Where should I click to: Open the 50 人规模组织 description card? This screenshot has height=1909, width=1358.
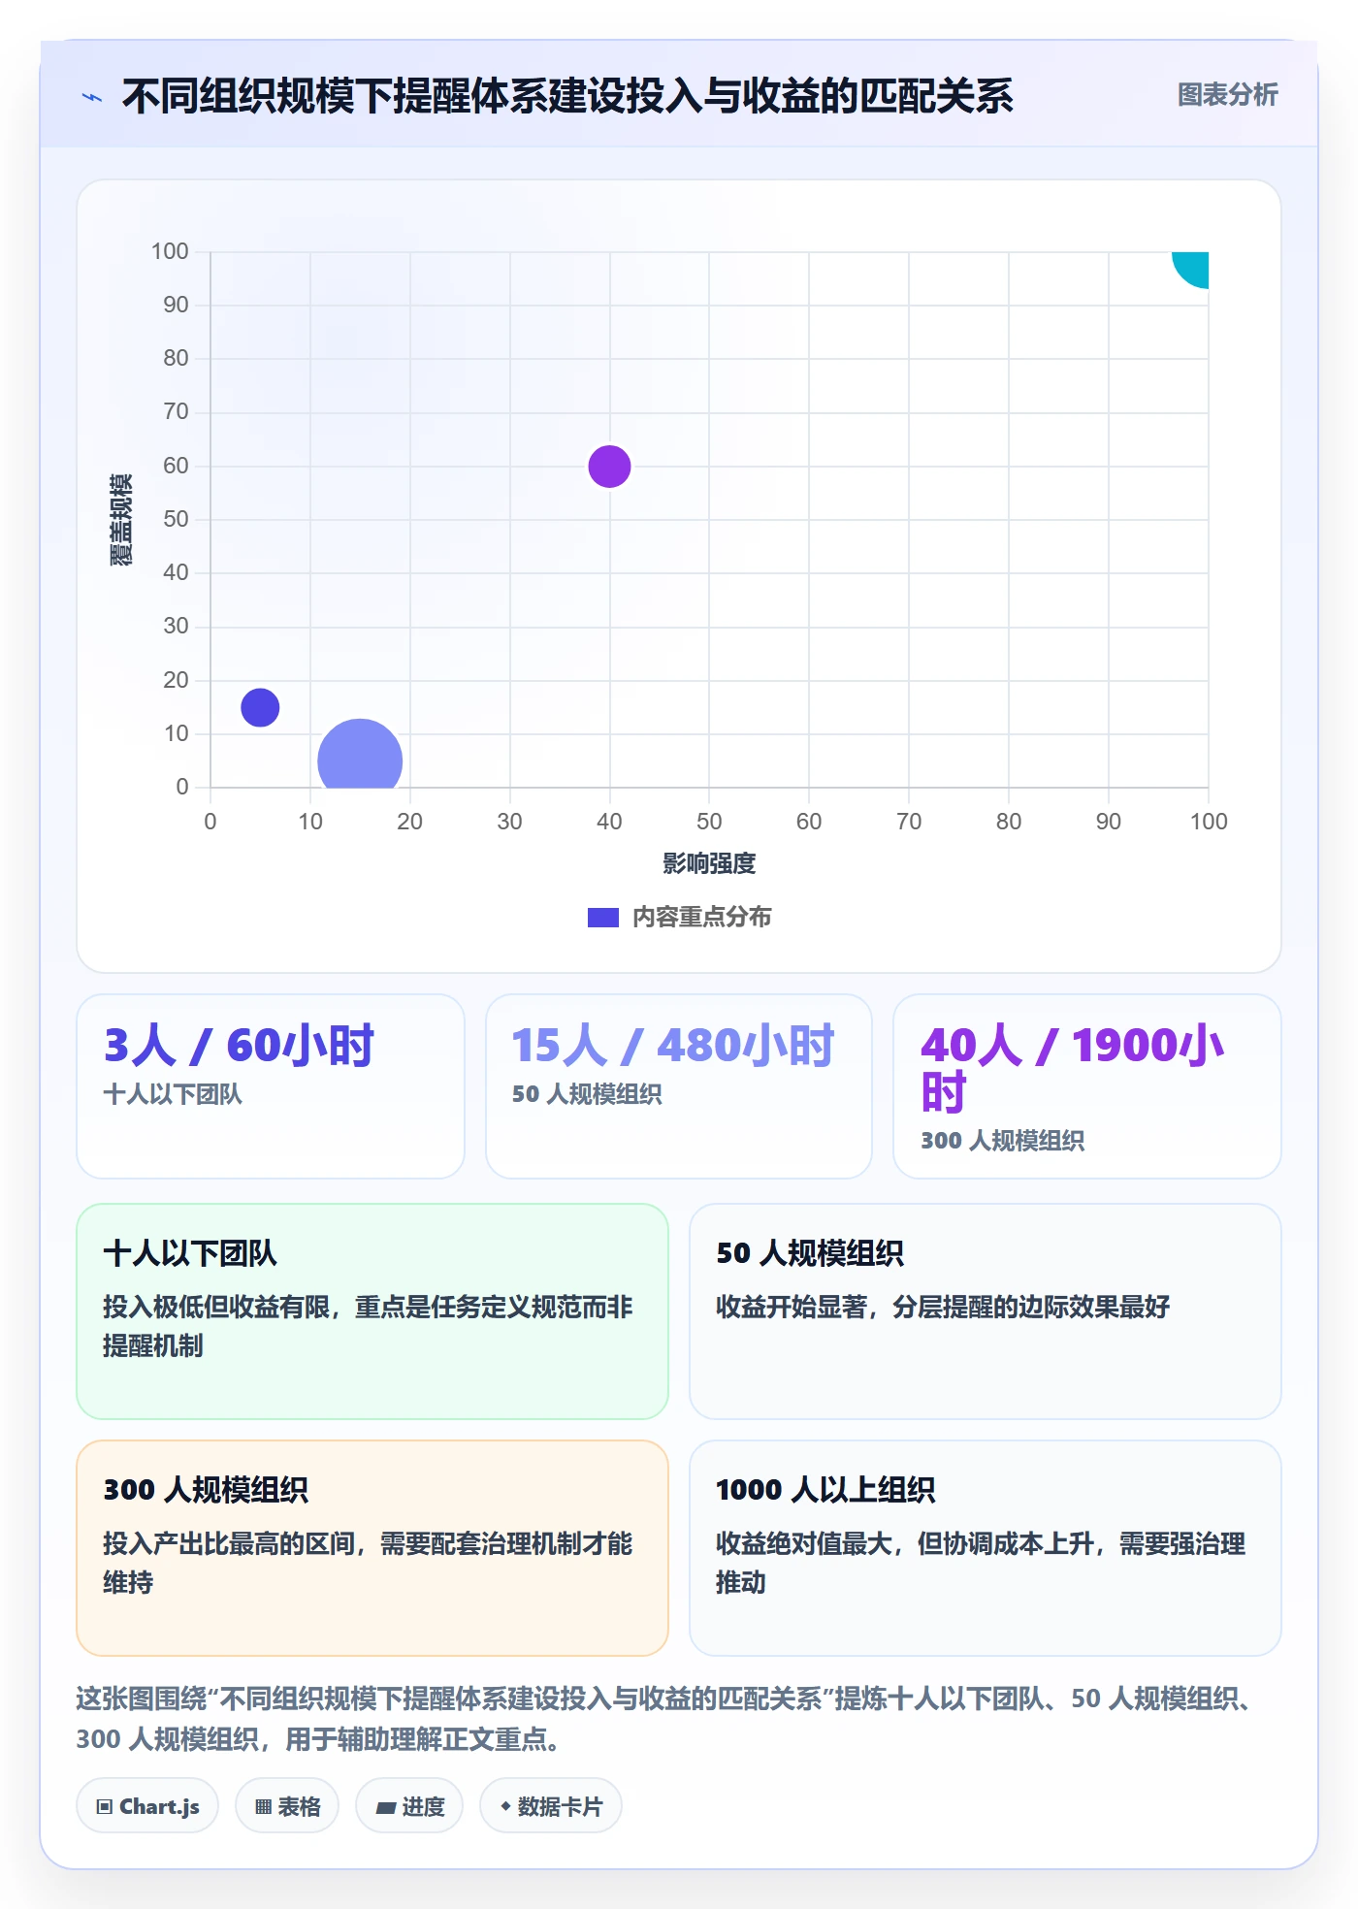[x=986, y=1310]
